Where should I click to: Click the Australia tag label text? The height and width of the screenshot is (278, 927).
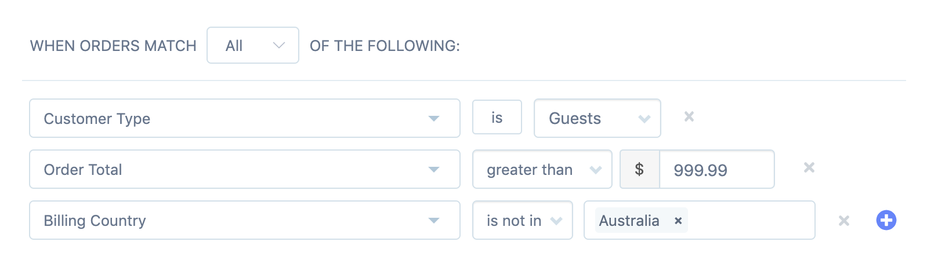point(629,221)
